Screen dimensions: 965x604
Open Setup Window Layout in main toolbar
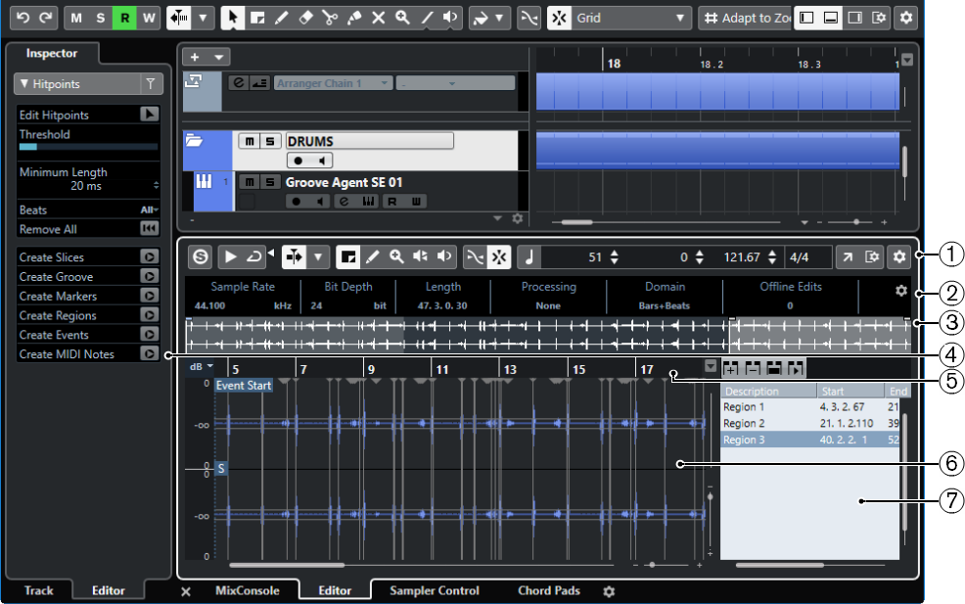coord(879,18)
